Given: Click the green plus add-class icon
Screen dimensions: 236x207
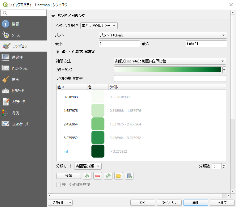Looking at the screenshot, I should pyautogui.click(x=87, y=176).
